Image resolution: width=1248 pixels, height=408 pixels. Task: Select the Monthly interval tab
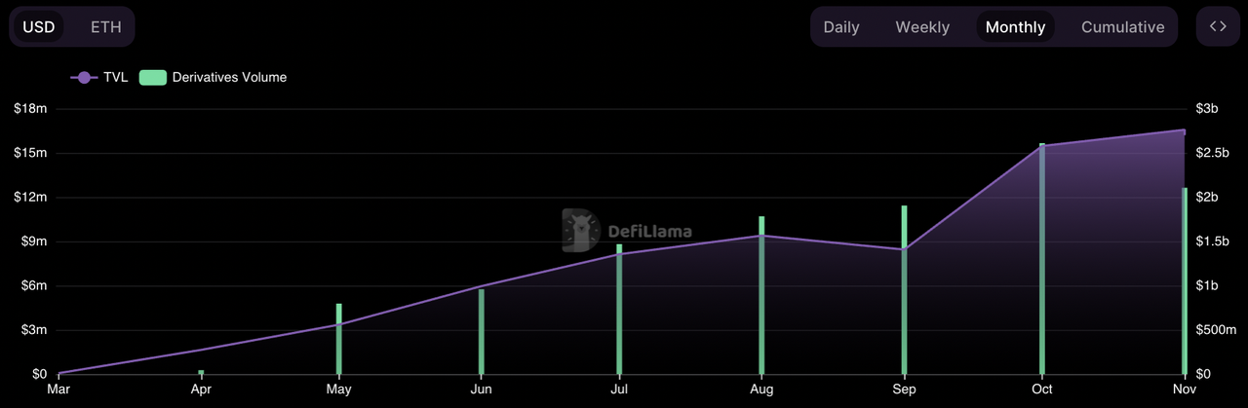(x=1015, y=27)
